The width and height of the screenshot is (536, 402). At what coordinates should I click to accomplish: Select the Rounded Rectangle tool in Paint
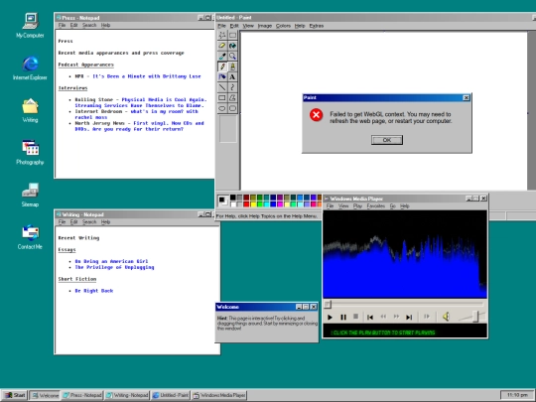(x=233, y=108)
